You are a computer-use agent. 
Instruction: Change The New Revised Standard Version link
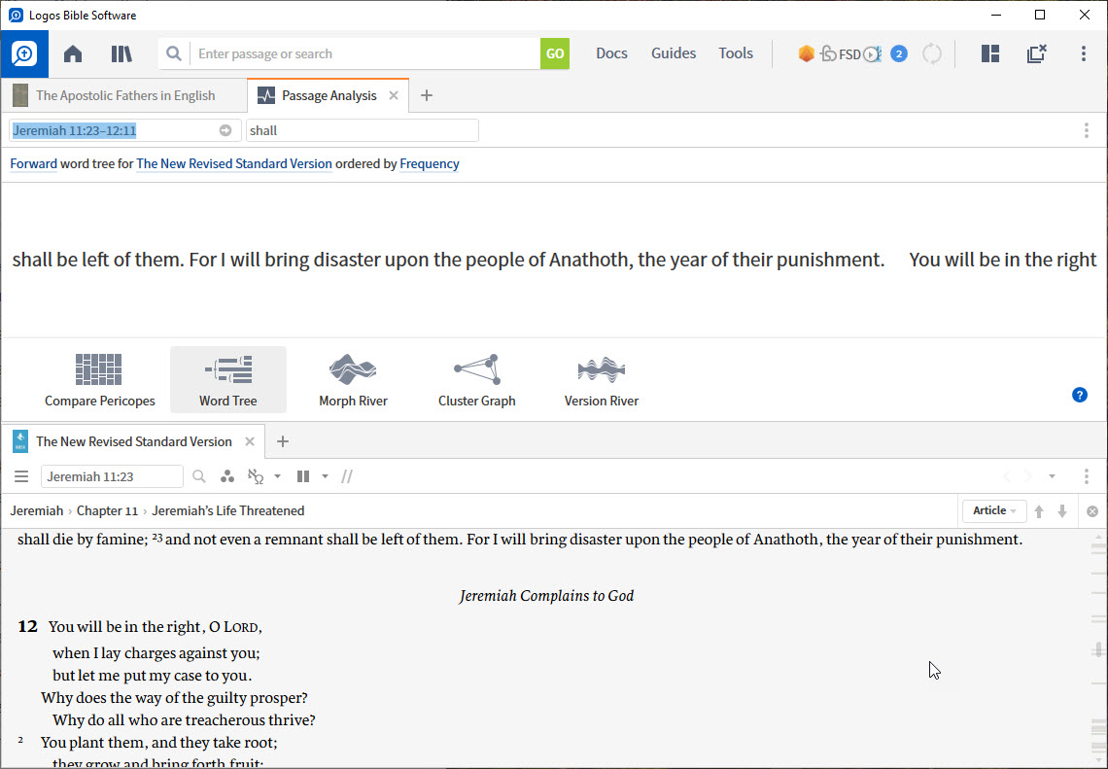pyautogui.click(x=234, y=164)
